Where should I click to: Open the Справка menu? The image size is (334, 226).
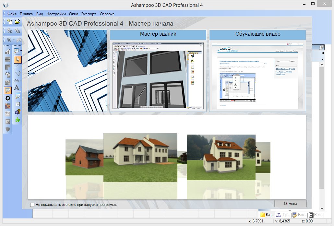point(107,14)
